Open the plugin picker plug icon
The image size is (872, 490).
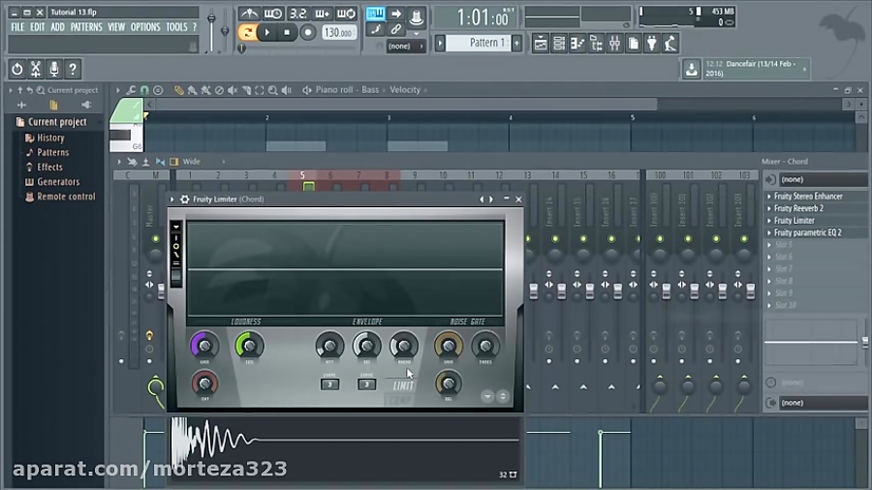click(x=652, y=44)
